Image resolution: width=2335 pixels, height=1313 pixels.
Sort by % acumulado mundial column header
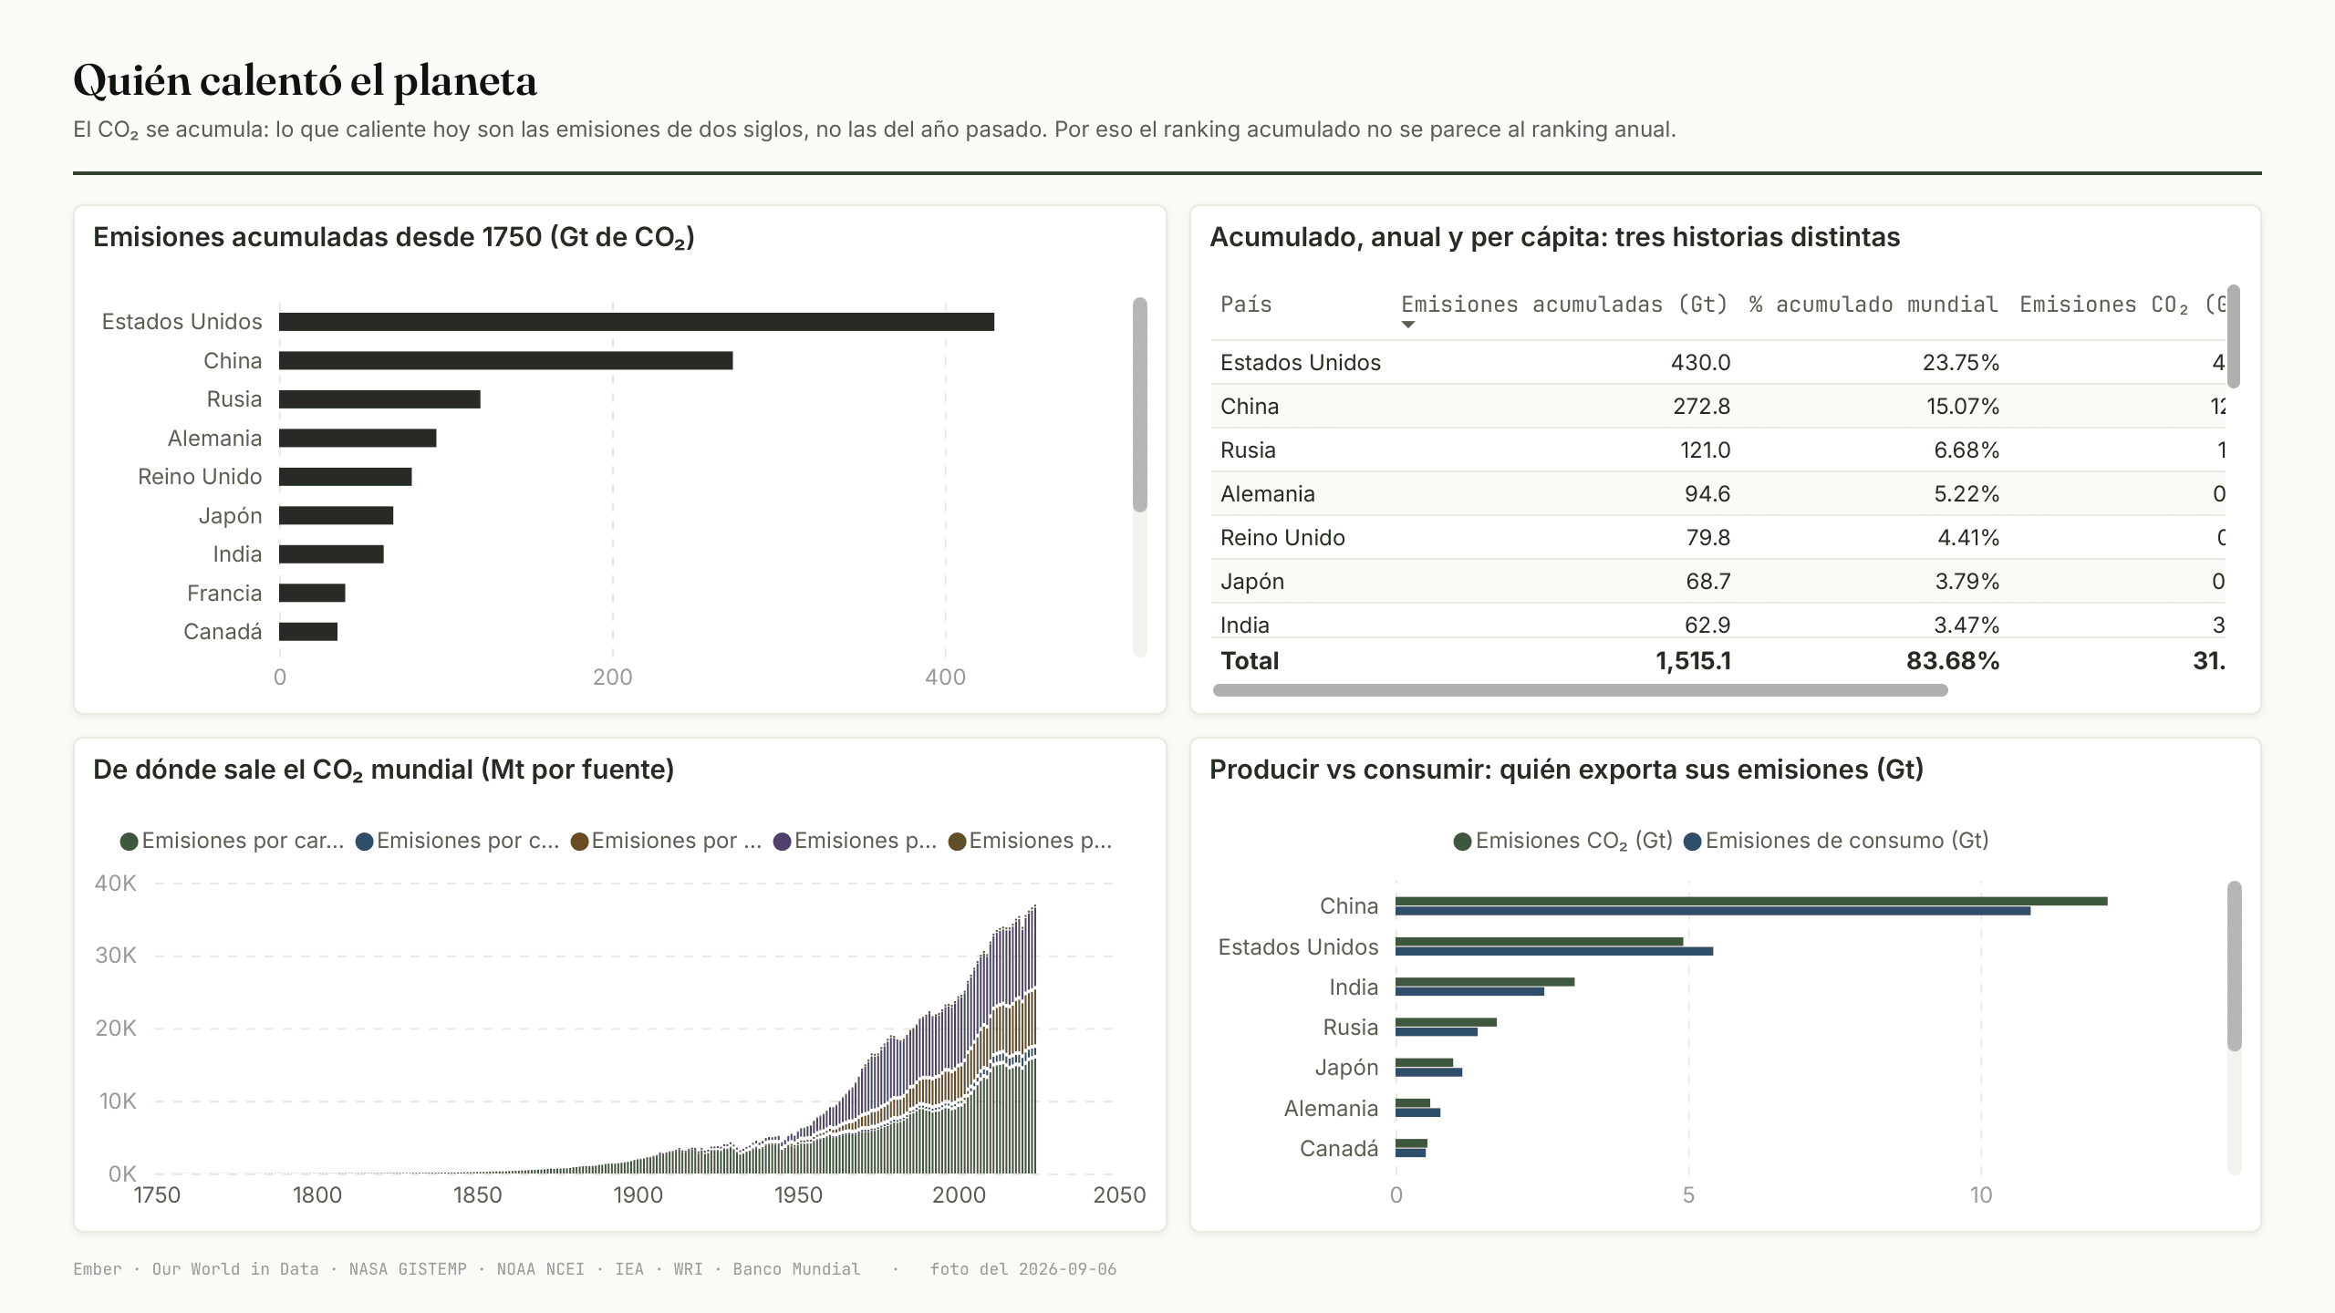(x=1873, y=305)
